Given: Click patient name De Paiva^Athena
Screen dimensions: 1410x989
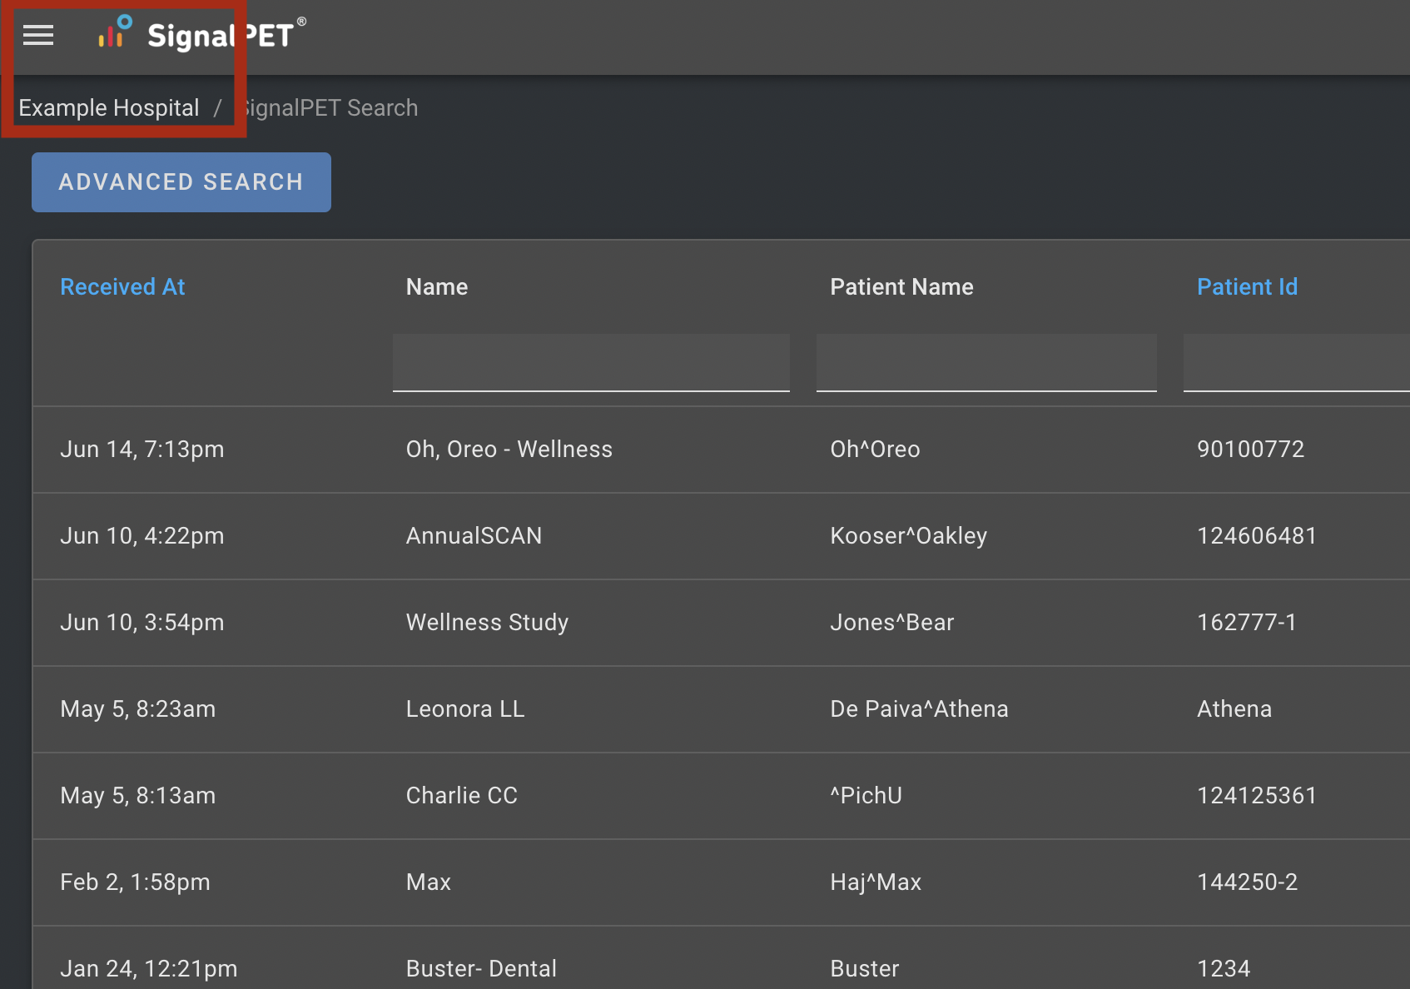Looking at the screenshot, I should click(x=919, y=709).
